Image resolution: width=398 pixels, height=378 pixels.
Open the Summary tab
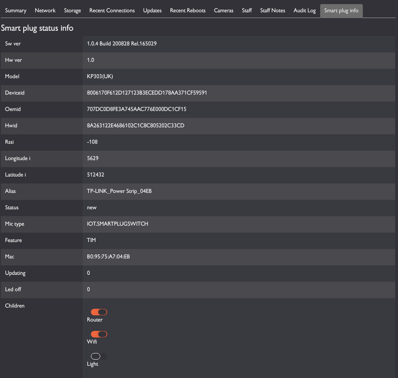coord(16,11)
